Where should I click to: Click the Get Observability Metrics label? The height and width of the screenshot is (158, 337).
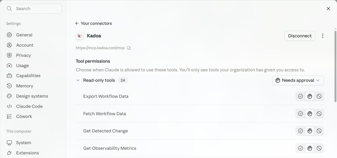[x=110, y=148]
